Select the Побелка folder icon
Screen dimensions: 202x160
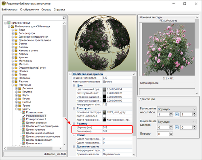point(16,78)
